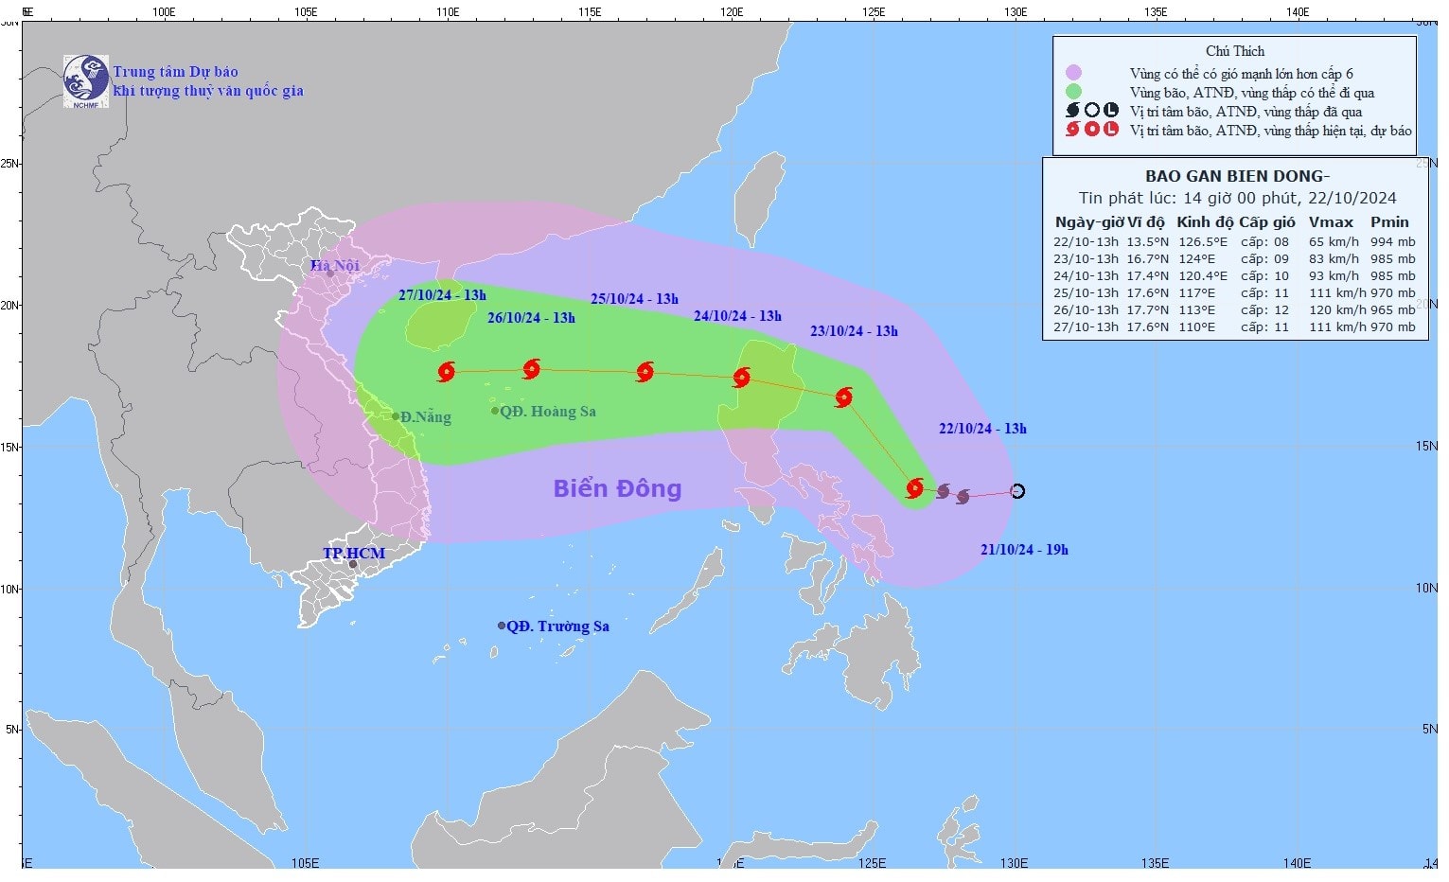Click the '25/10/24 - 13h' track label
Viewport: 1449px width, 882px height.
click(634, 299)
